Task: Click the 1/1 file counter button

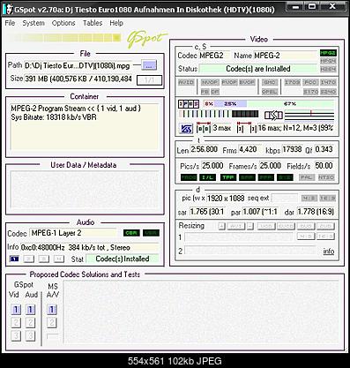Action: 149,80
